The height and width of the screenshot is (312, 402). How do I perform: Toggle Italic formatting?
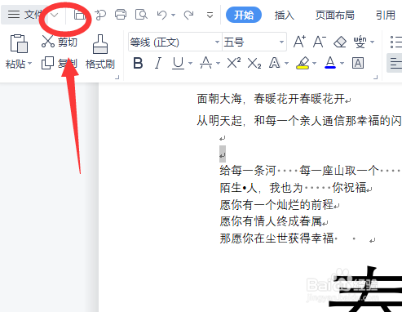(158, 64)
